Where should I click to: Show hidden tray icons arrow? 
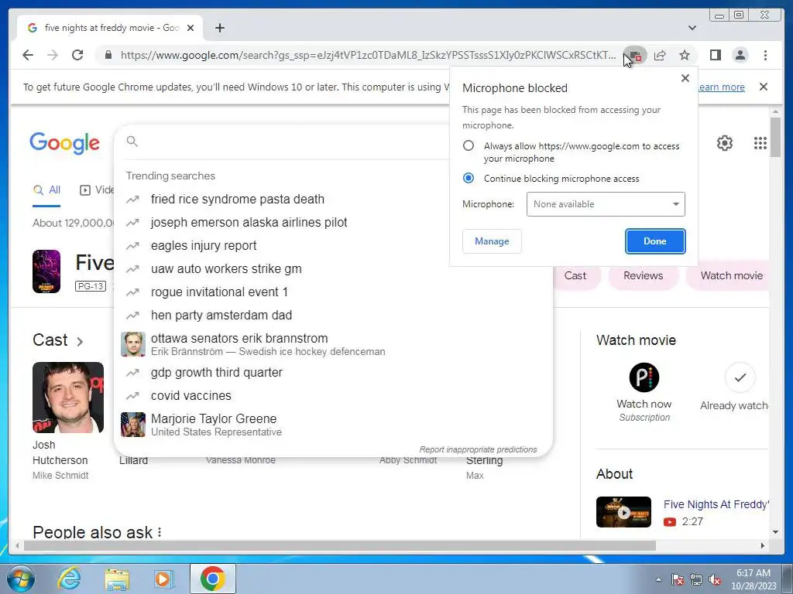point(658,579)
